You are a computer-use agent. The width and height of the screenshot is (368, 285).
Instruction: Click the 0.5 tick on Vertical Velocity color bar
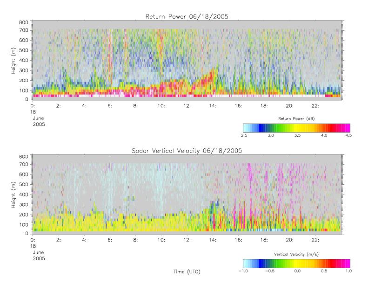[324, 271]
